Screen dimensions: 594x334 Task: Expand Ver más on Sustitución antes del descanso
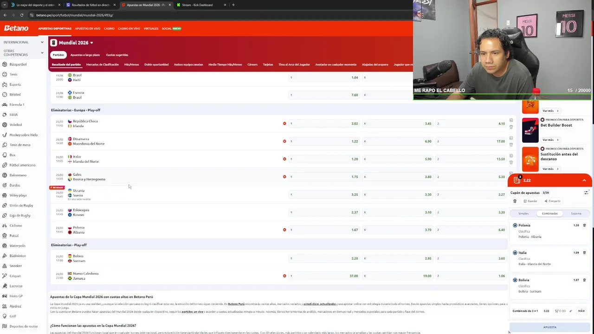point(550,169)
